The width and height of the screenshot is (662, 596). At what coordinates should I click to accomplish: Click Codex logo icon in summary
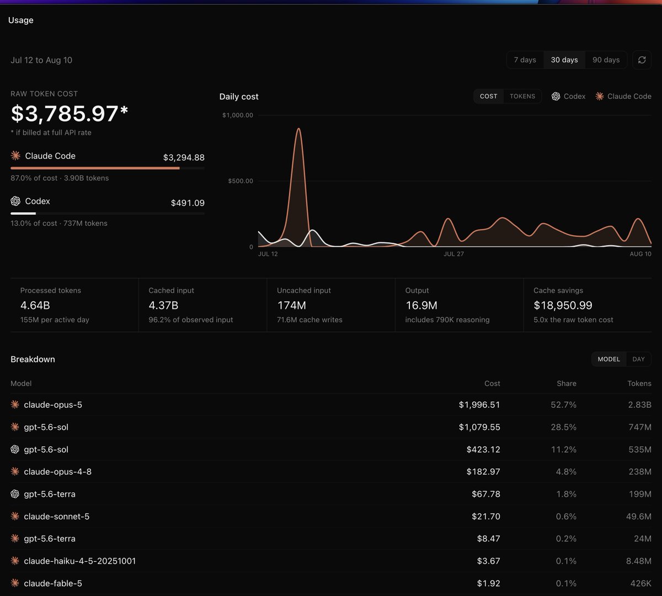[15, 201]
